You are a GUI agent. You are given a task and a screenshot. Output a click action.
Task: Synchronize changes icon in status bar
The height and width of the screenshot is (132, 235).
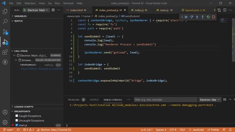[x=18, y=130]
